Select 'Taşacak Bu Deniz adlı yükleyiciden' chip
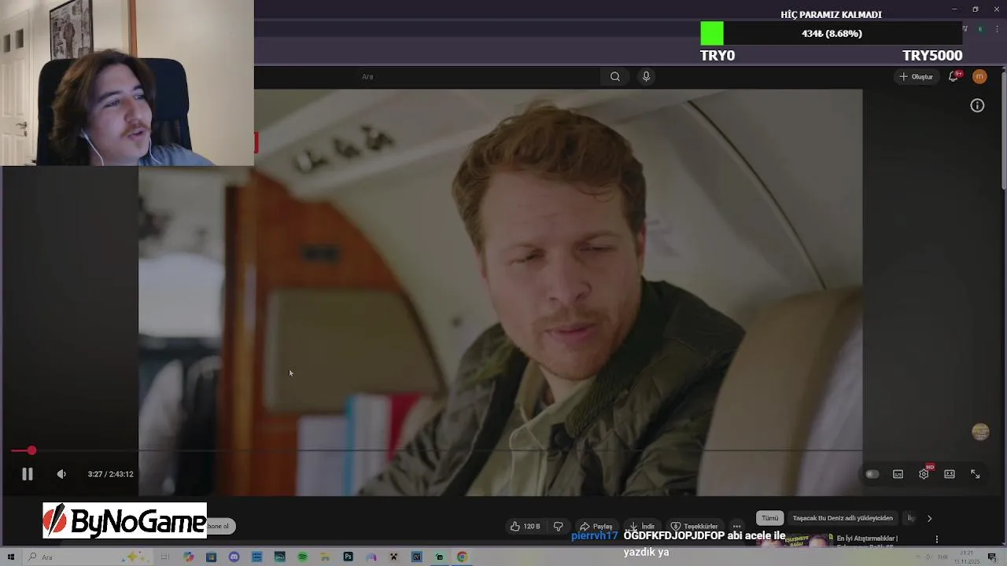The width and height of the screenshot is (1007, 566). pos(843,518)
